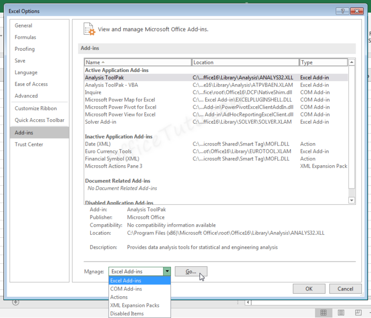Image resolution: width=371 pixels, height=318 pixels.
Task: Switch to Page Layout view icon
Action: point(341,313)
